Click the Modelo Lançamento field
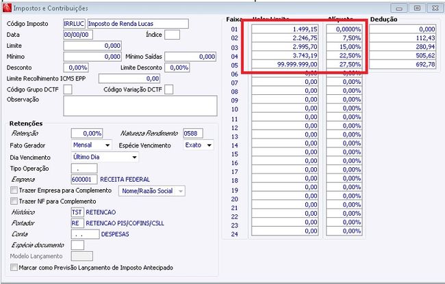The image size is (445, 284). (81, 256)
